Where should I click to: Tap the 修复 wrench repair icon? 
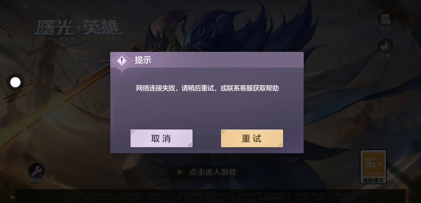point(37,170)
